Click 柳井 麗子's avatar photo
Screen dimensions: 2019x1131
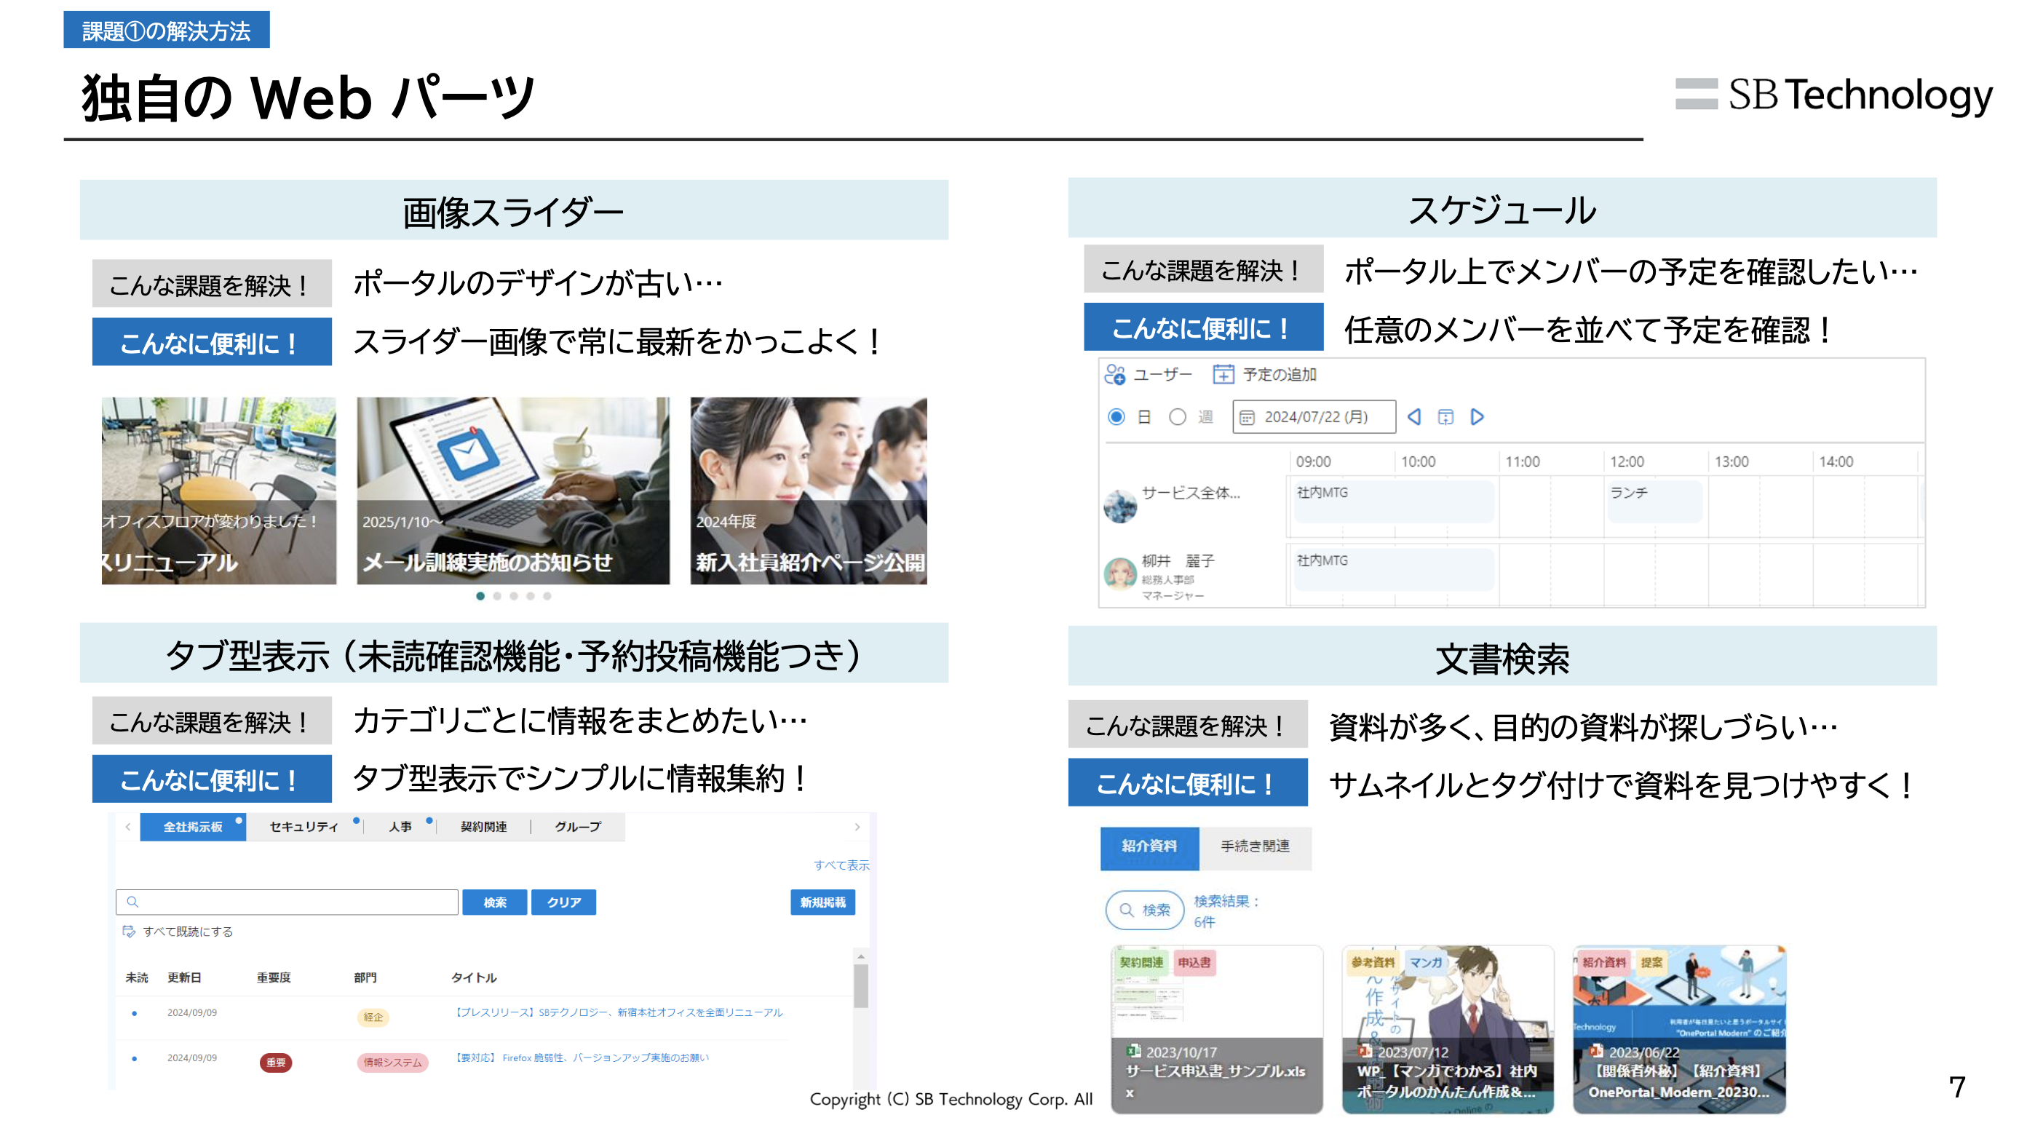click(1120, 574)
